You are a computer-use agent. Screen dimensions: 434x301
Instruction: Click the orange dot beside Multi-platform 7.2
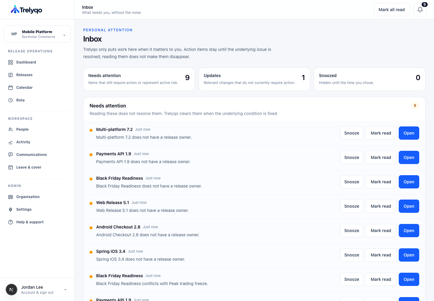point(91,130)
